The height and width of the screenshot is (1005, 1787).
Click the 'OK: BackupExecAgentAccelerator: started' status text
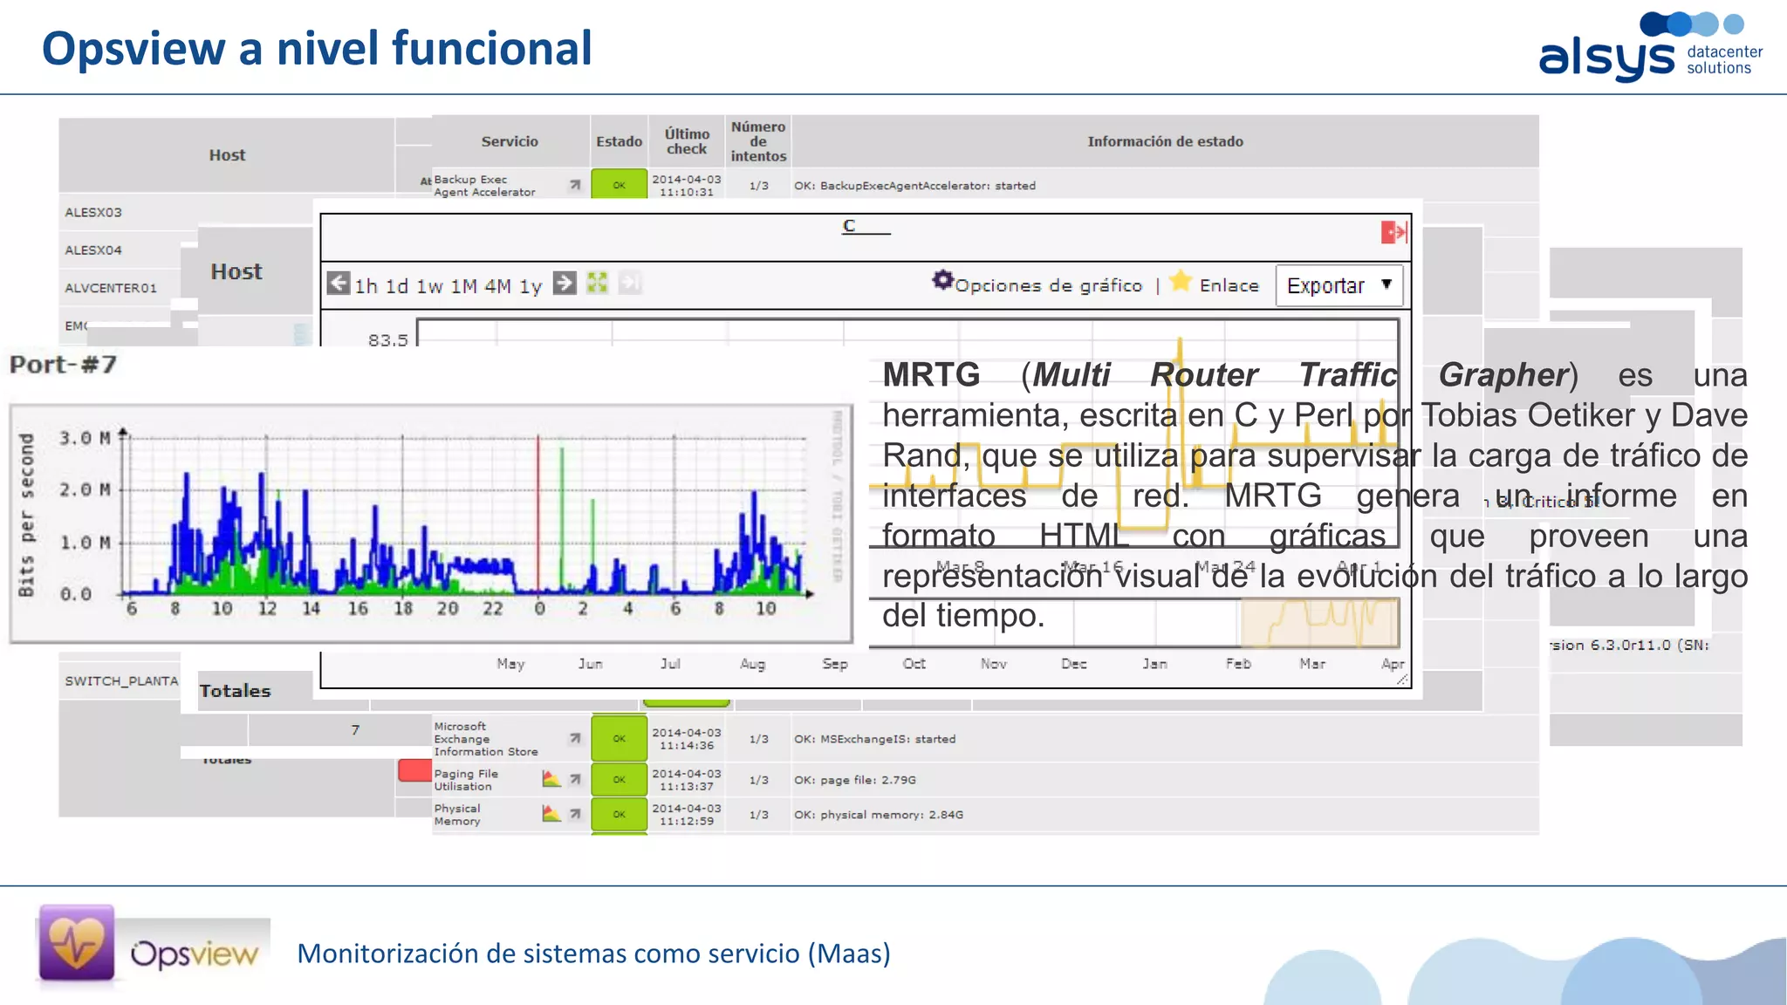[915, 186]
